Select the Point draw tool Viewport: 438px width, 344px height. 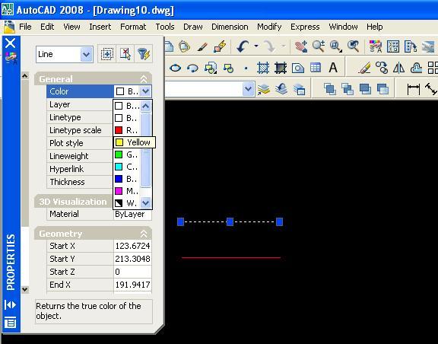coord(246,68)
